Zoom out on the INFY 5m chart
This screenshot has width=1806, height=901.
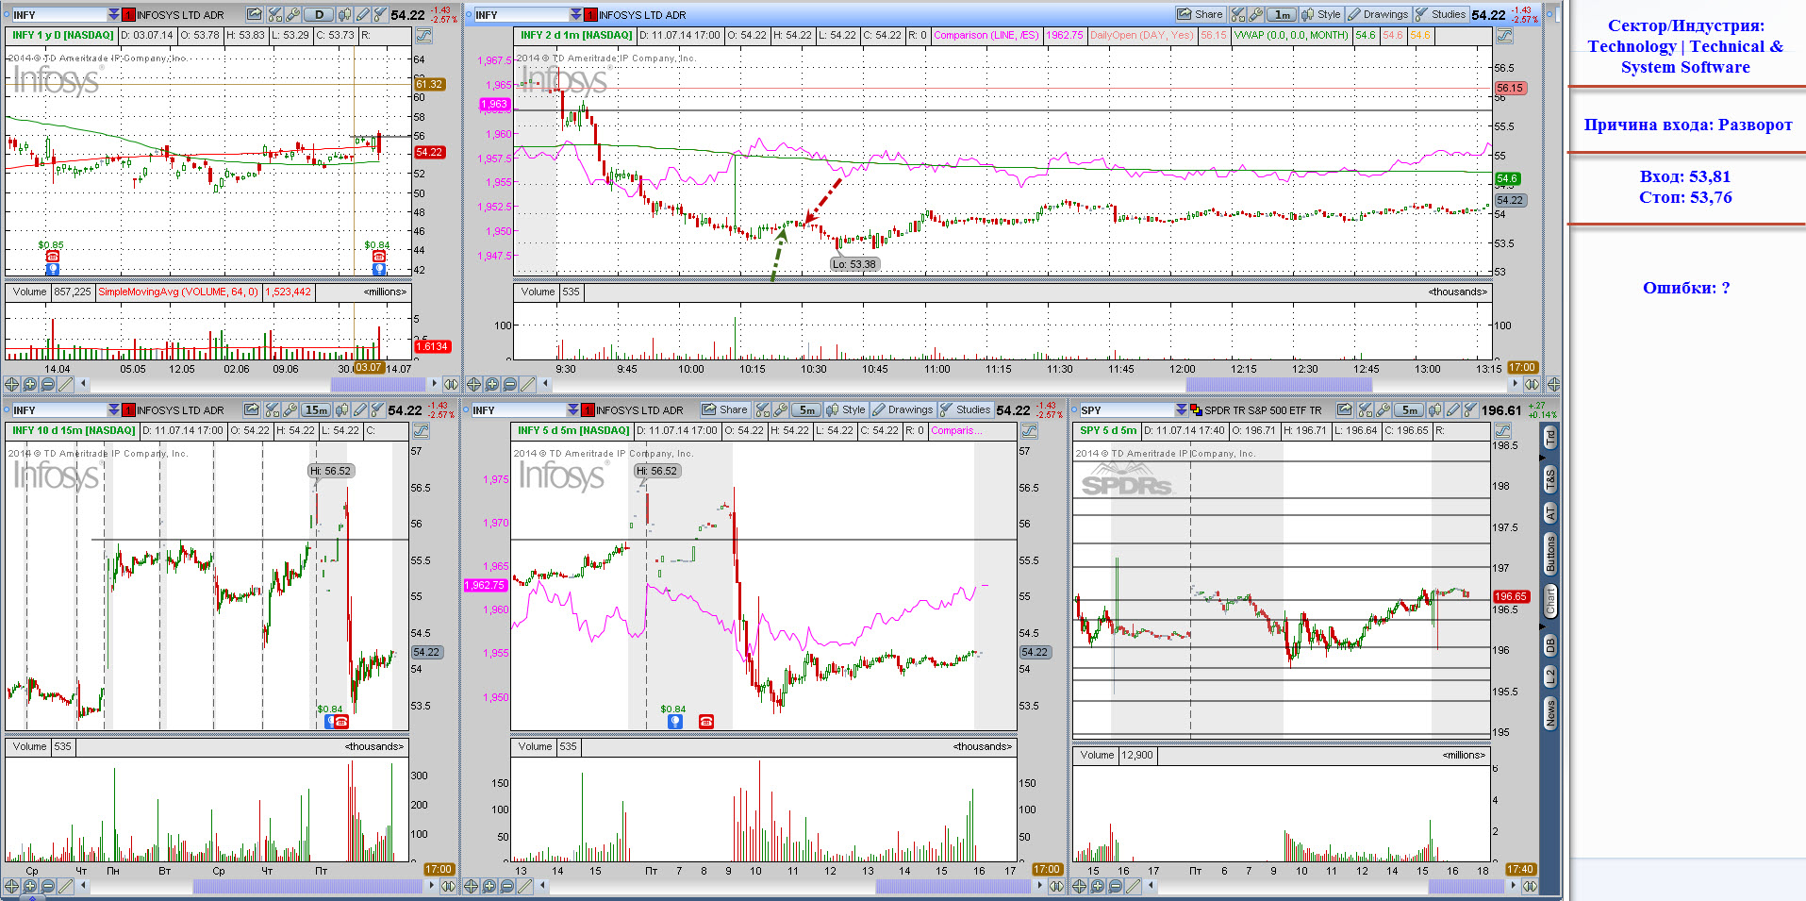(x=507, y=886)
